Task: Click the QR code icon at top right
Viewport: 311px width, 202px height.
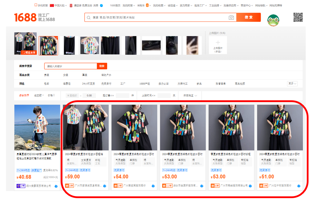Action: click(298, 17)
